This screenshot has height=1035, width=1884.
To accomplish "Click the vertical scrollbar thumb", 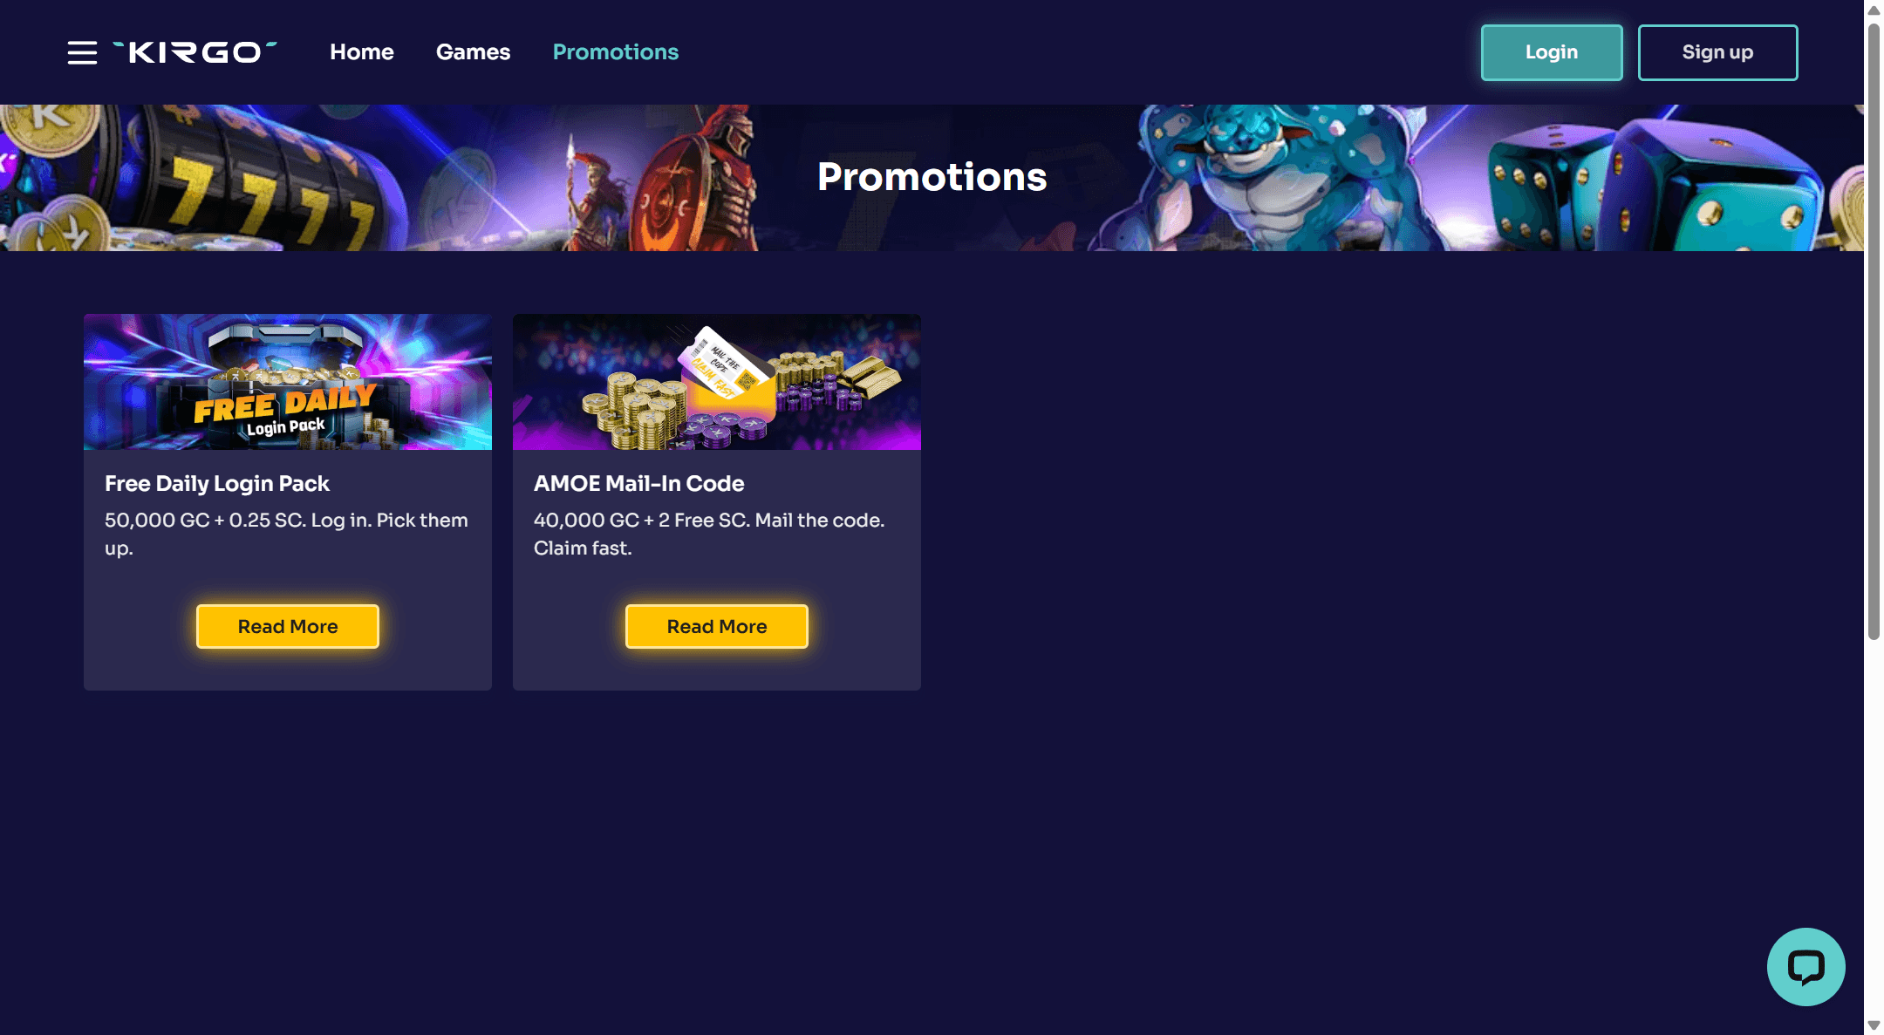I will tap(1874, 331).
